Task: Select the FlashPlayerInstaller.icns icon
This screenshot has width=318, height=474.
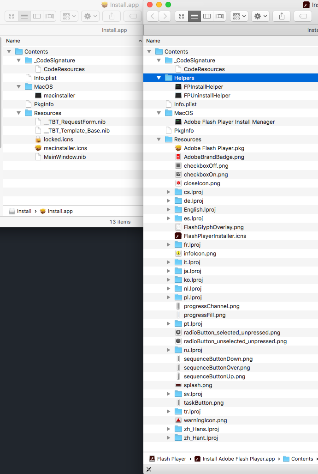Action: [178, 236]
